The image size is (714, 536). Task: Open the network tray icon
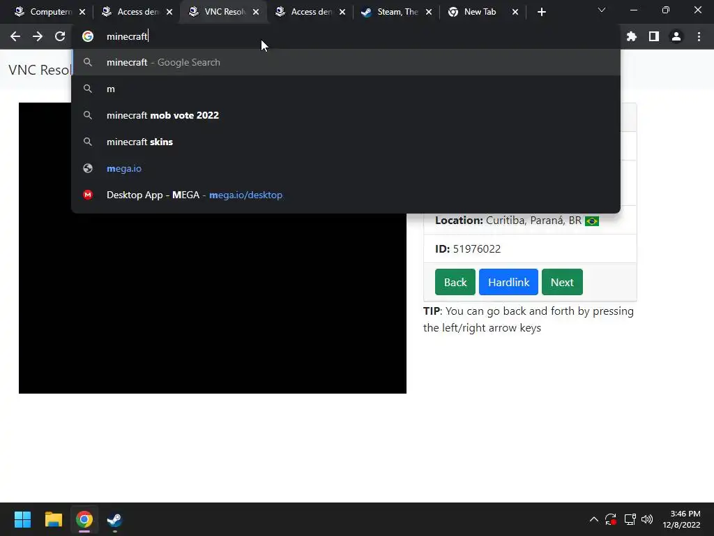(x=630, y=519)
